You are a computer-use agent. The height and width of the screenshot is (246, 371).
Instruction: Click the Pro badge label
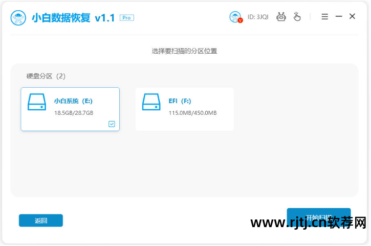click(126, 18)
